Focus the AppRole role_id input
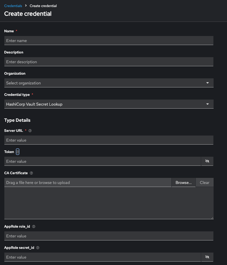 tap(109, 236)
